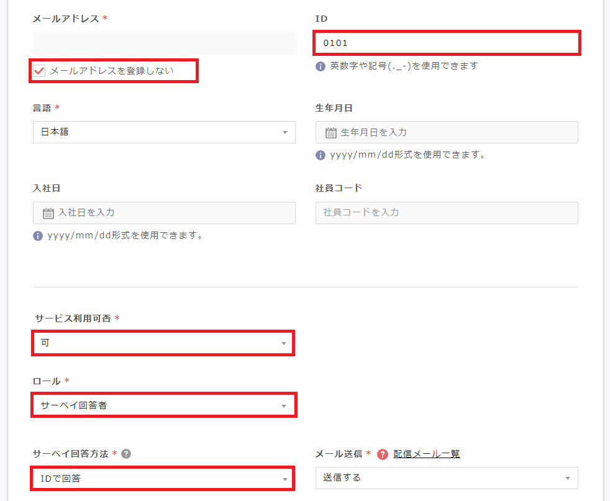The height and width of the screenshot is (501, 610).
Task: Open the 言語 dropdown showing 日本語
Action: click(x=164, y=132)
